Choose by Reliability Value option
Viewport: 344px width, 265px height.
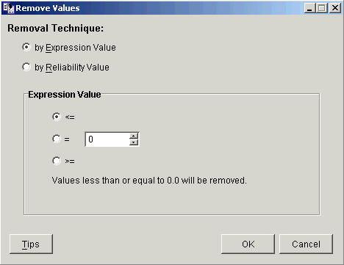pos(26,67)
